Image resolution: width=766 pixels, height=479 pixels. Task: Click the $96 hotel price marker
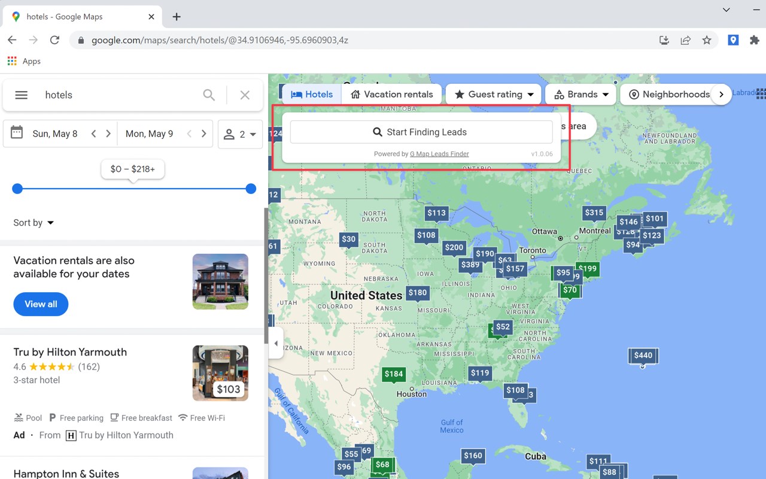pos(344,467)
